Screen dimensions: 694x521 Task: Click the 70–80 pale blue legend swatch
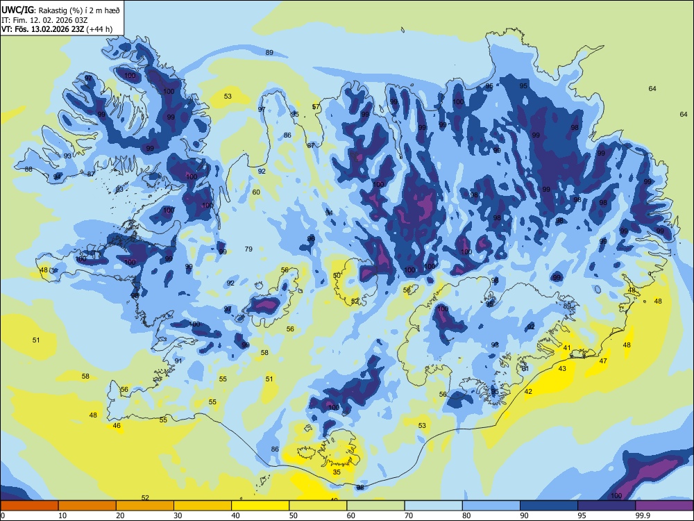(433, 506)
